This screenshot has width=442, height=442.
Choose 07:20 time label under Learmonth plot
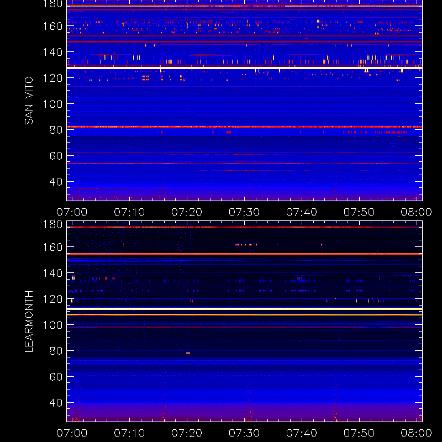[187, 433]
